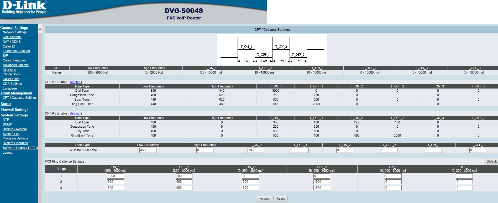498x203 pixels.
Task: Open Software Upgrade page
Action: pyautogui.click(x=20, y=148)
